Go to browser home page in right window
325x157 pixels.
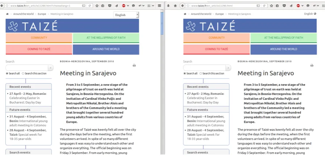tap(175, 6)
